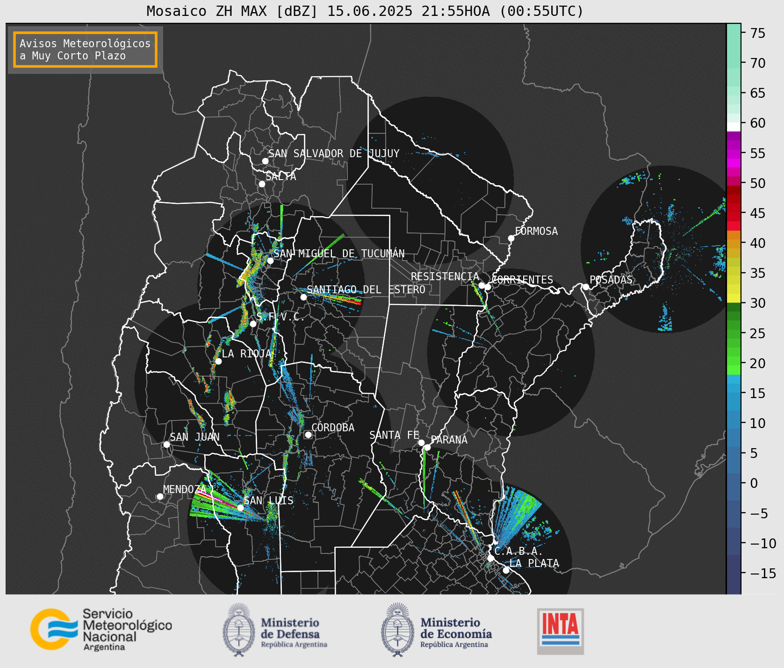Click the C.A.B.A. city dot
The image size is (784, 668).
490,558
